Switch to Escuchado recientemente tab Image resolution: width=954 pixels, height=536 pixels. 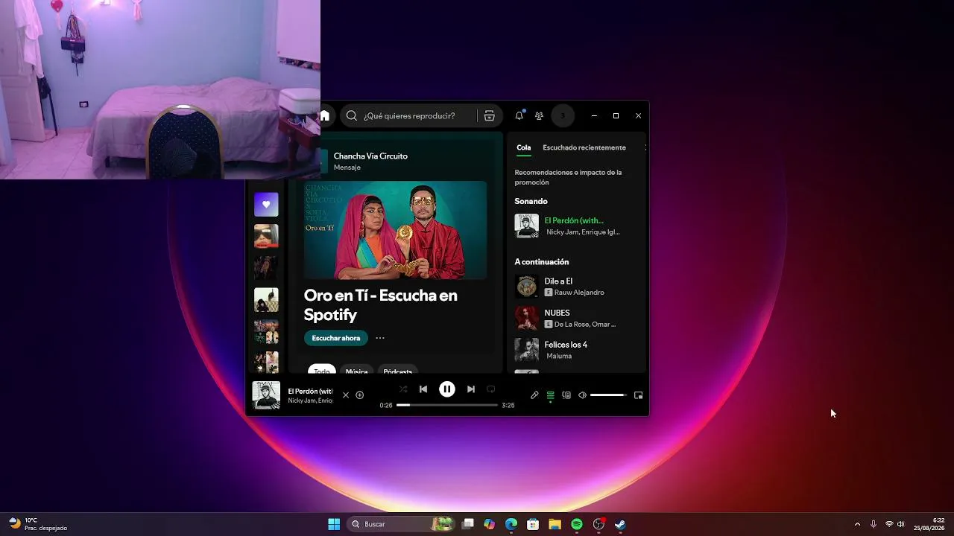pyautogui.click(x=584, y=147)
